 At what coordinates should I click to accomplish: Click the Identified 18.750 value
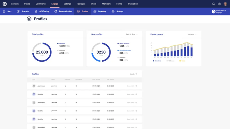pos(62,46)
